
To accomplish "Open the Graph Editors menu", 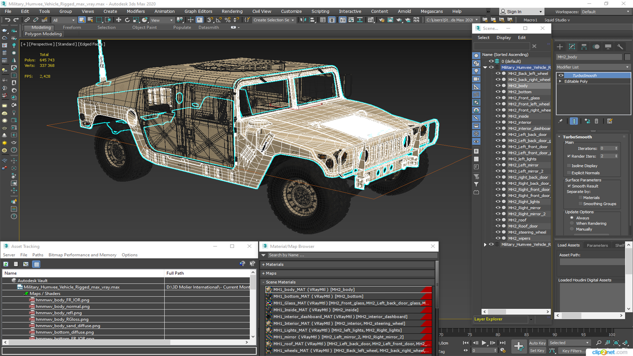I will tap(198, 11).
